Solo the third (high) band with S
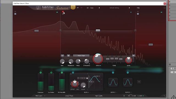The height and width of the screenshot is (99, 176). pos(138,12)
